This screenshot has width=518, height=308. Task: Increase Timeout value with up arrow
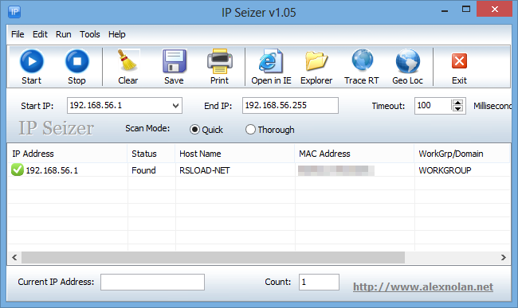[x=458, y=103]
